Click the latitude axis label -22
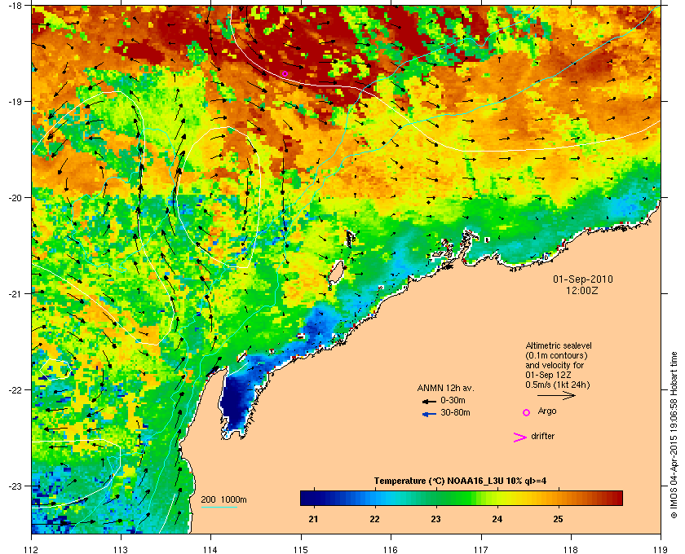Viewport: 685px width, 554px height. click(x=14, y=390)
